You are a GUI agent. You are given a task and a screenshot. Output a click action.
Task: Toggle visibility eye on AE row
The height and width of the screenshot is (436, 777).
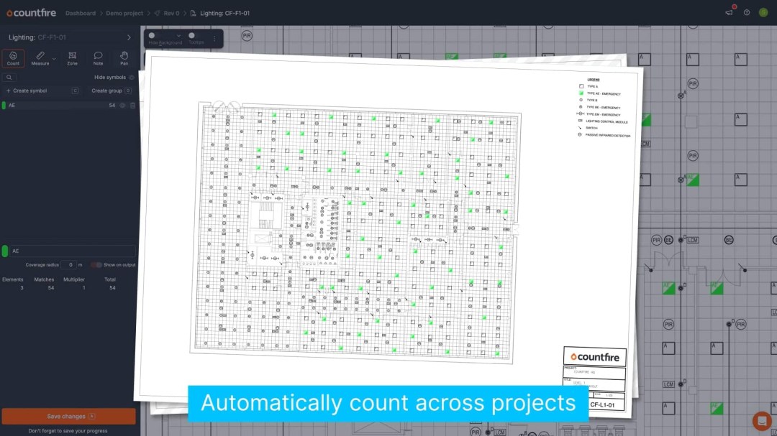[122, 106]
